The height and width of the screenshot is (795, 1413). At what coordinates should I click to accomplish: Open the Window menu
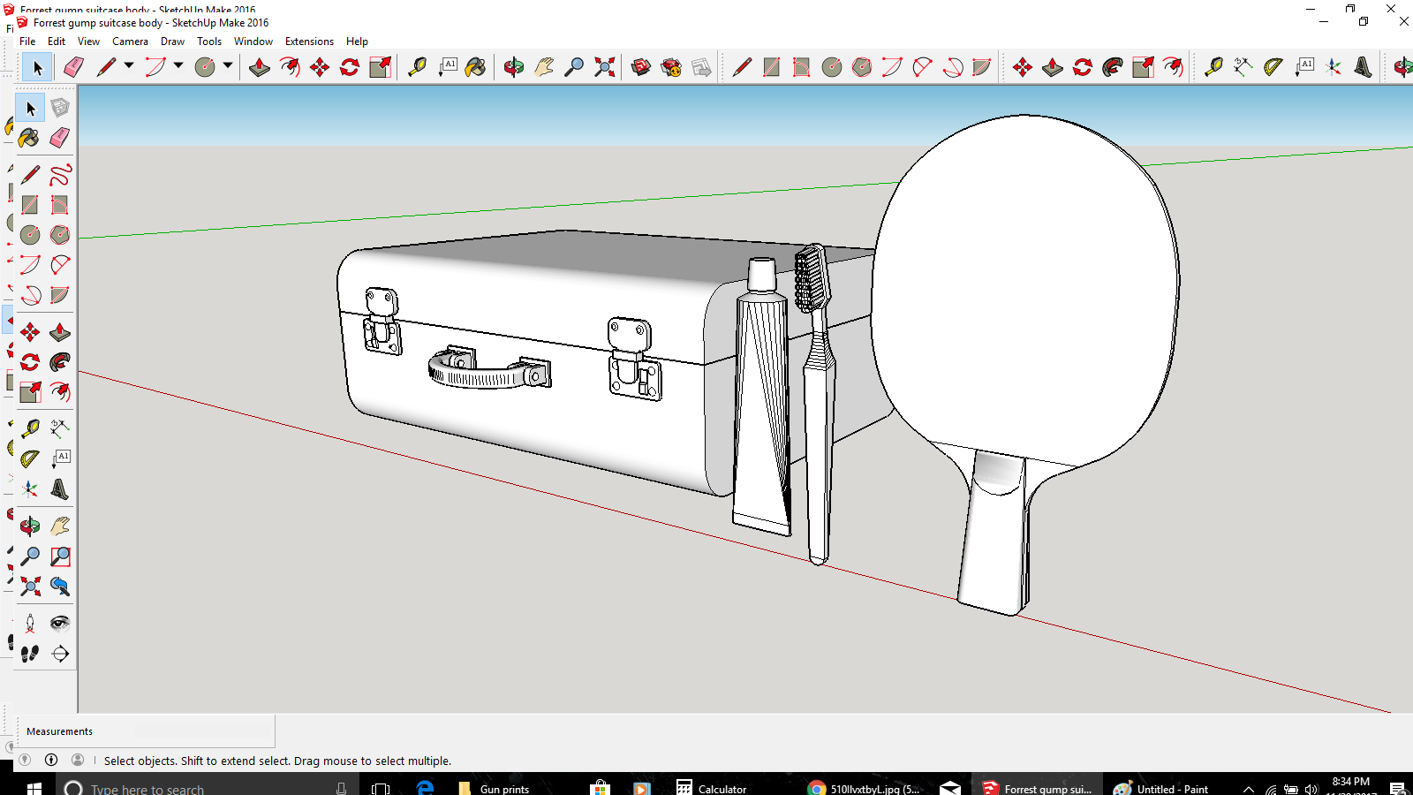[253, 42]
